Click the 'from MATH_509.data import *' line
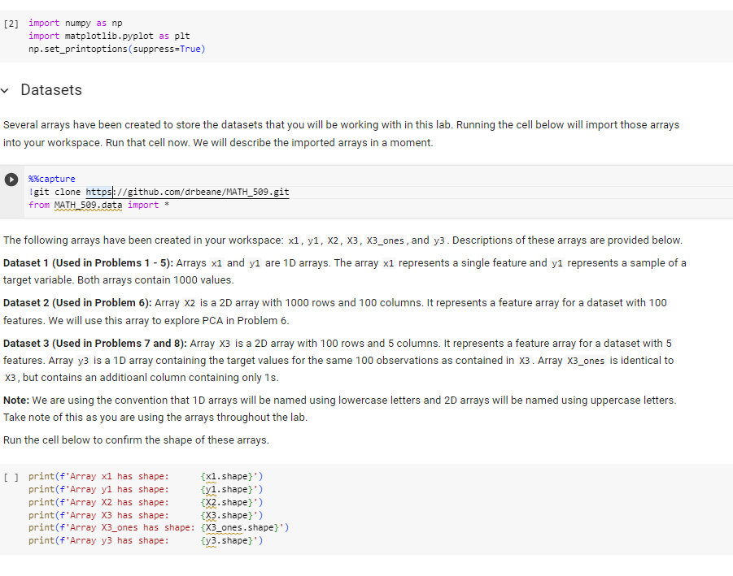 click(89, 205)
